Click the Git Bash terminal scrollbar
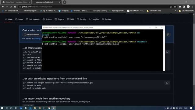 pyautogui.click(x=164, y=50)
